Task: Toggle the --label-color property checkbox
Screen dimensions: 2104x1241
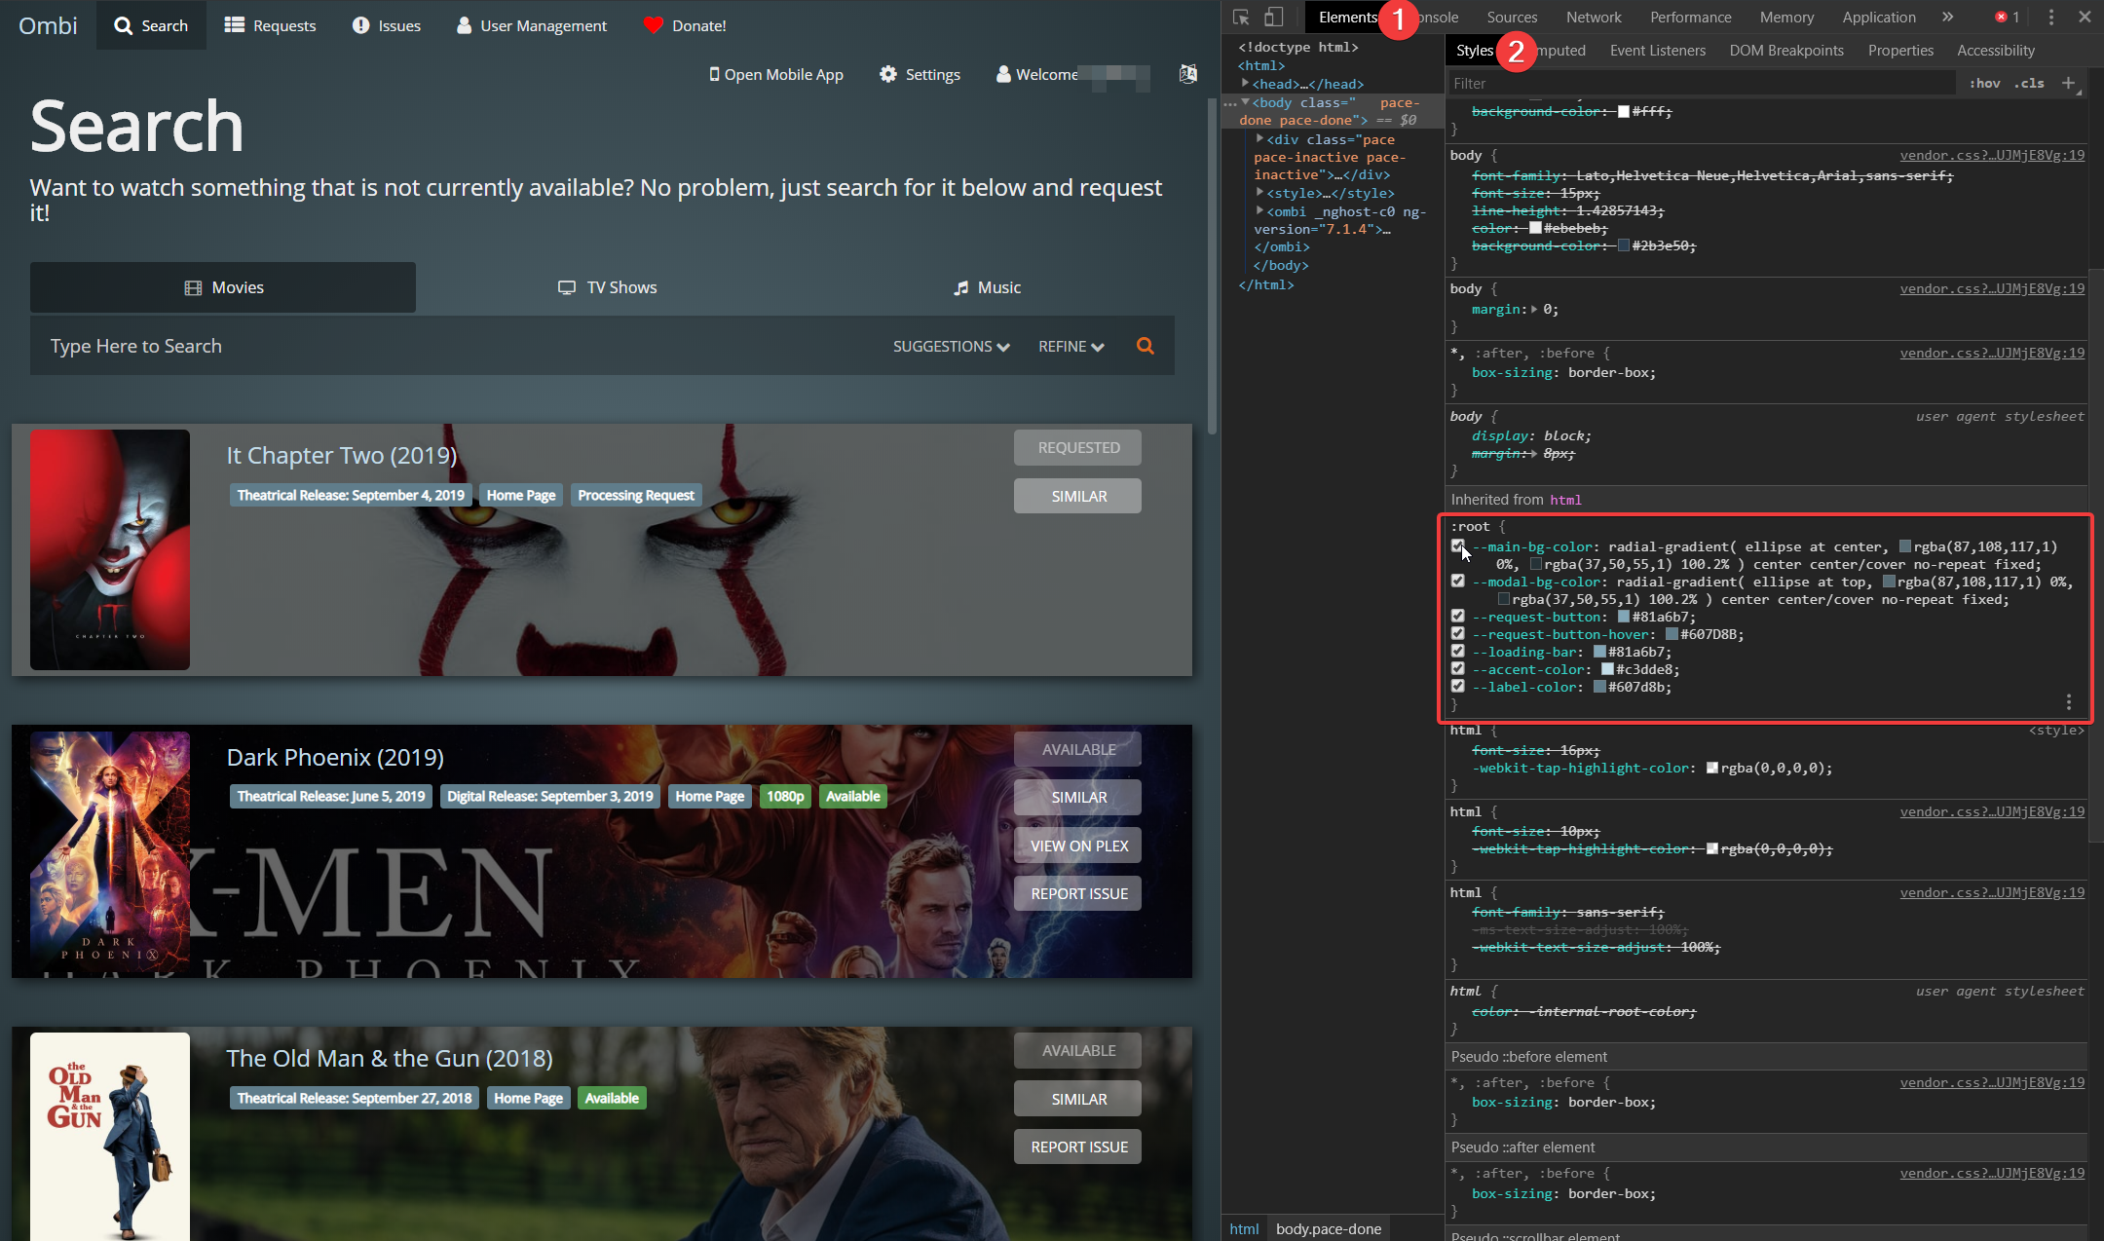Action: coord(1457,687)
